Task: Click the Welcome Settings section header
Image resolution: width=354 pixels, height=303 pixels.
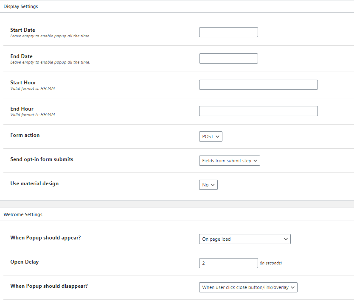Action: (23, 214)
